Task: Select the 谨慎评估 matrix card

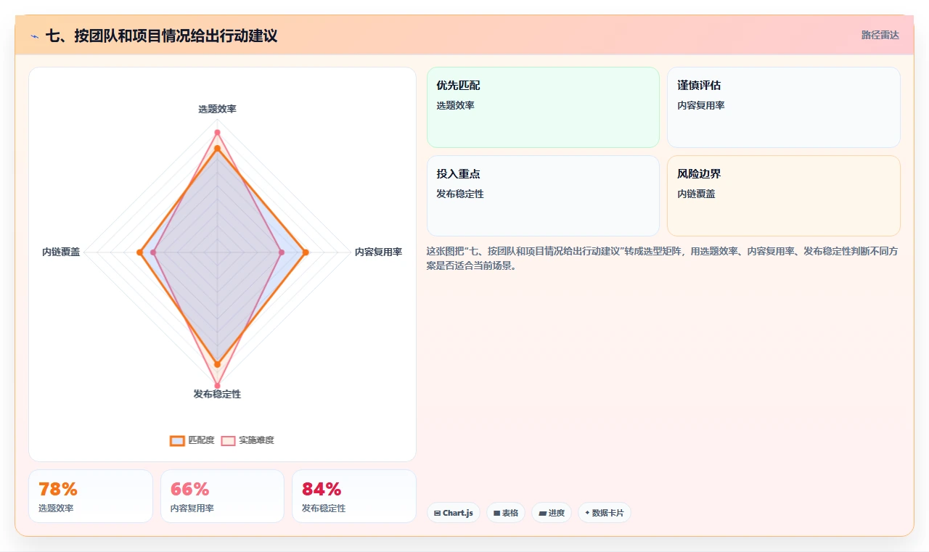Action: click(784, 107)
